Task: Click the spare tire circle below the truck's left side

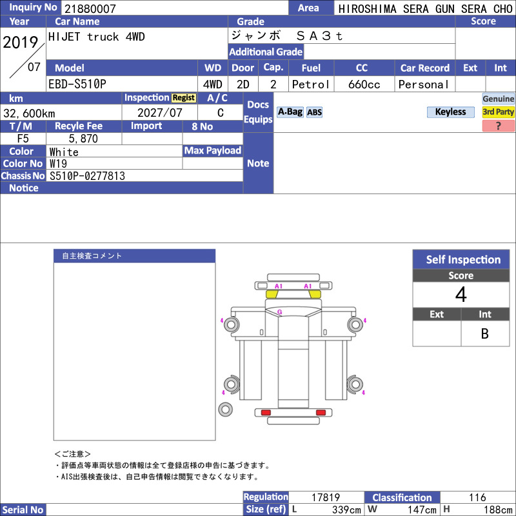Action: point(225,410)
